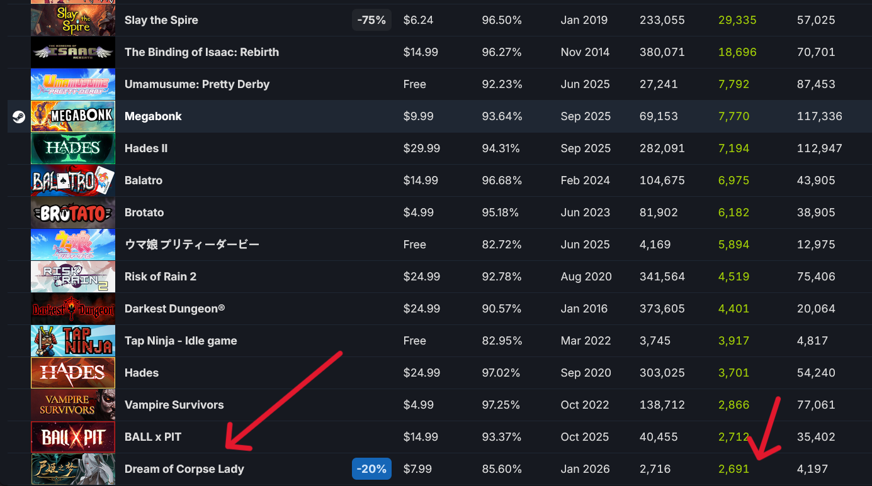Open the Slay the Spire thumbnail
The image size is (872, 486).
(x=73, y=20)
